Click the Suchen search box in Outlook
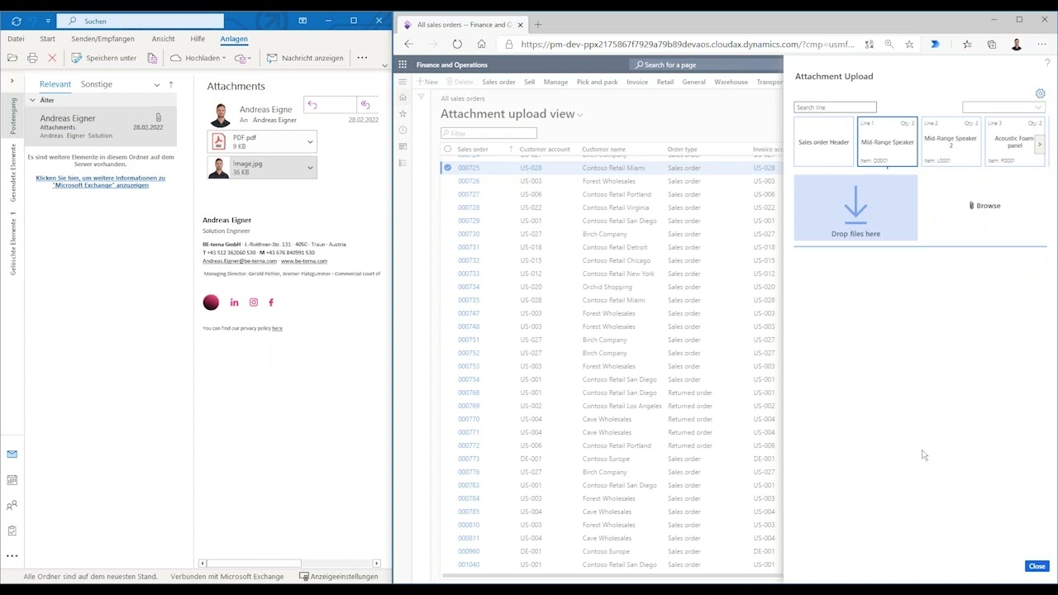Screen dimensions: 1058x595 coord(141,21)
